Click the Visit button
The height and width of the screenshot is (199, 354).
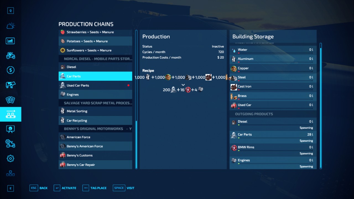tap(124, 188)
